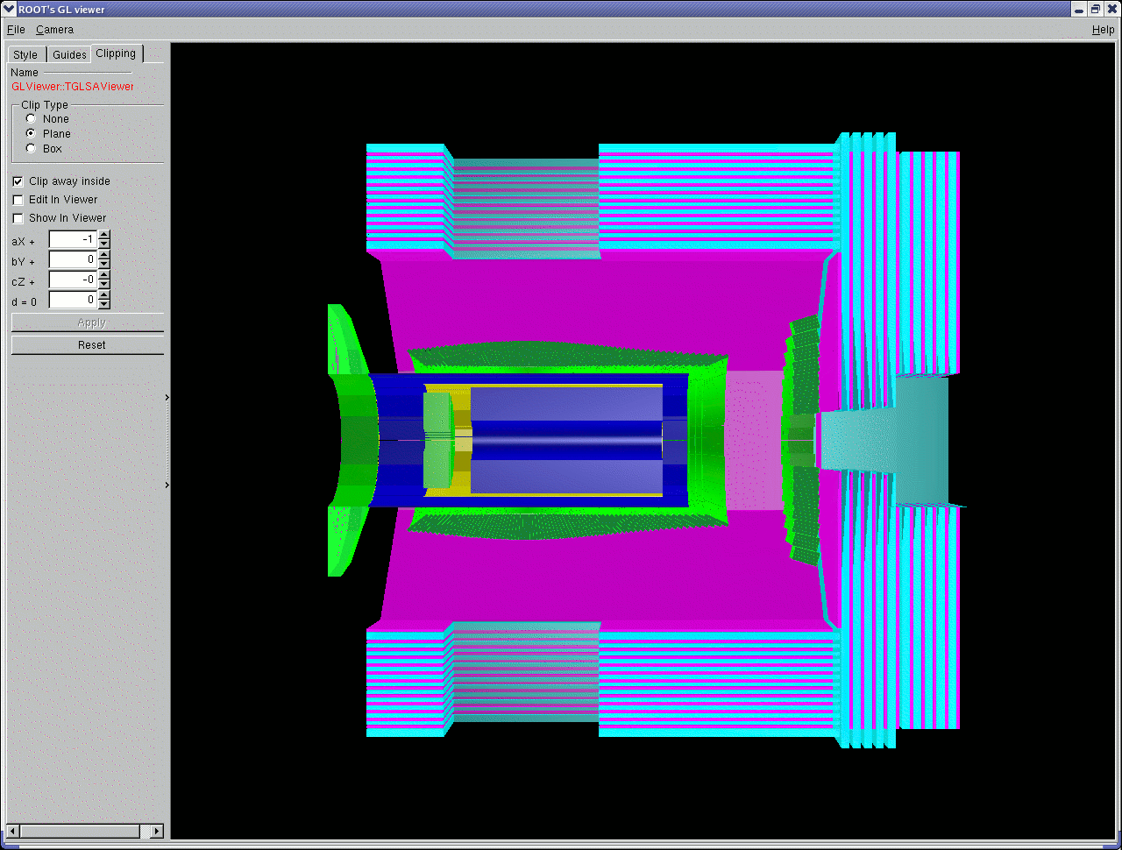The height and width of the screenshot is (850, 1122).
Task: Click the lower splitter arrow on panel edge
Action: click(x=167, y=485)
